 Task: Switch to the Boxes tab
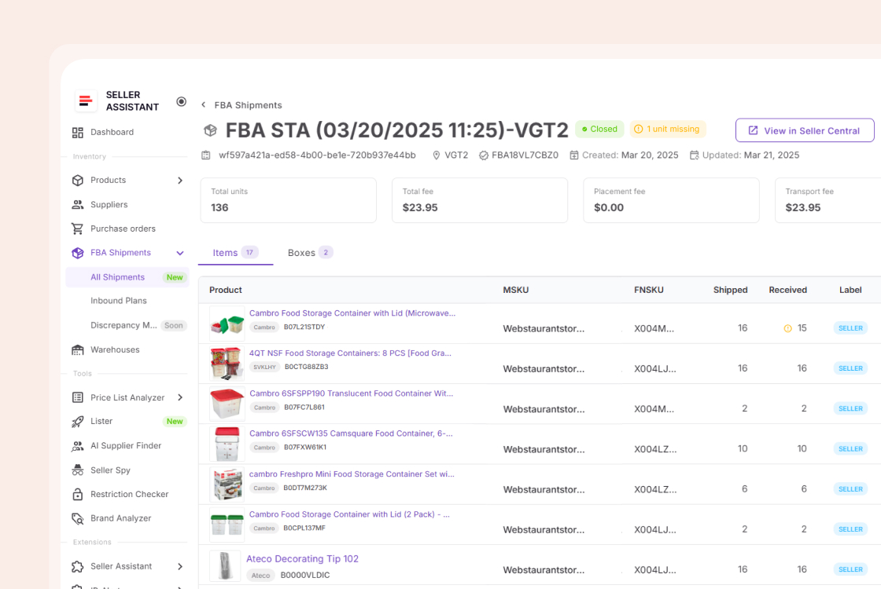tap(303, 252)
